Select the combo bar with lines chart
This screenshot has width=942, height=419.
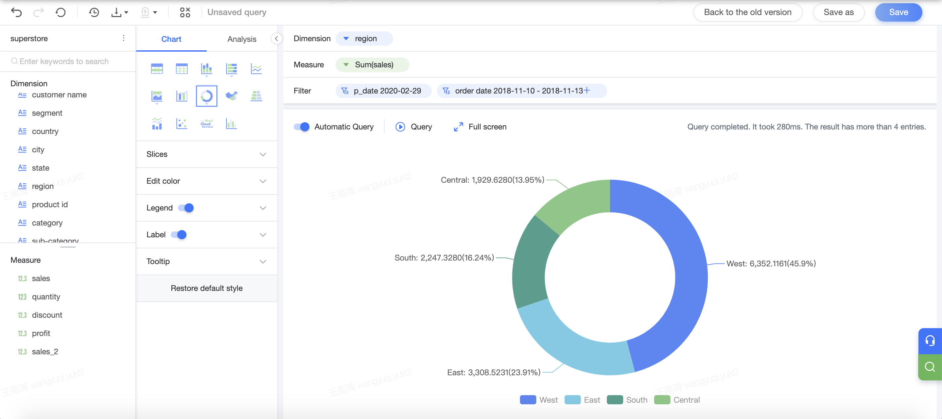pyautogui.click(x=157, y=124)
